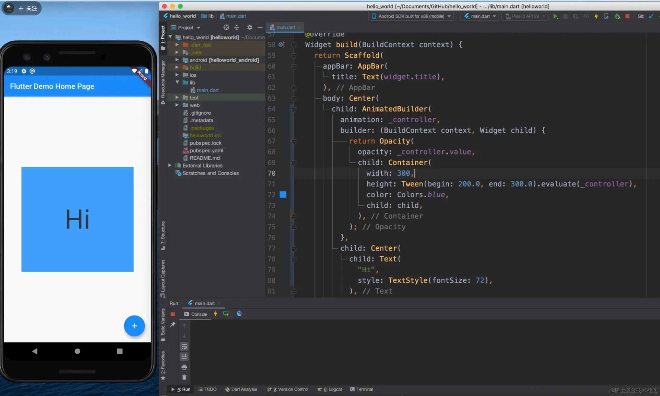Click Hot Restart icon in Run console
This screenshot has height=396, width=660.
pyautogui.click(x=226, y=314)
